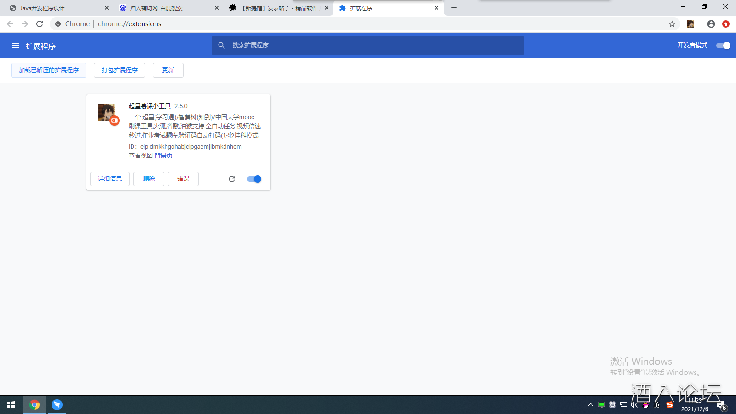Open the extension avatar icon in toolbar
Screen dimensions: 736x414
pos(690,24)
